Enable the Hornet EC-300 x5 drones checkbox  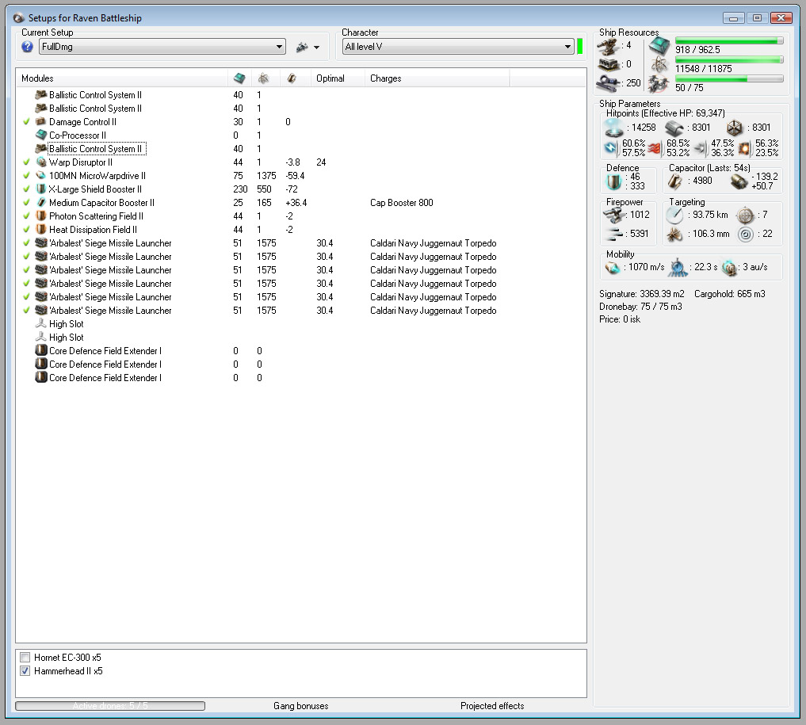click(x=25, y=658)
